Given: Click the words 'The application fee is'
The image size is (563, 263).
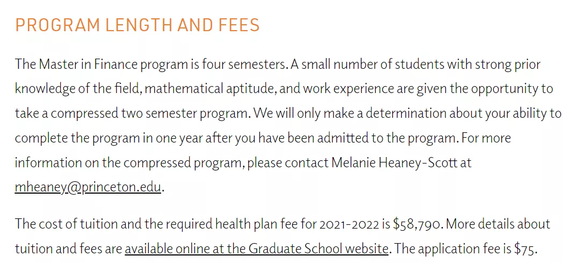Looking at the screenshot, I should 453,248.
